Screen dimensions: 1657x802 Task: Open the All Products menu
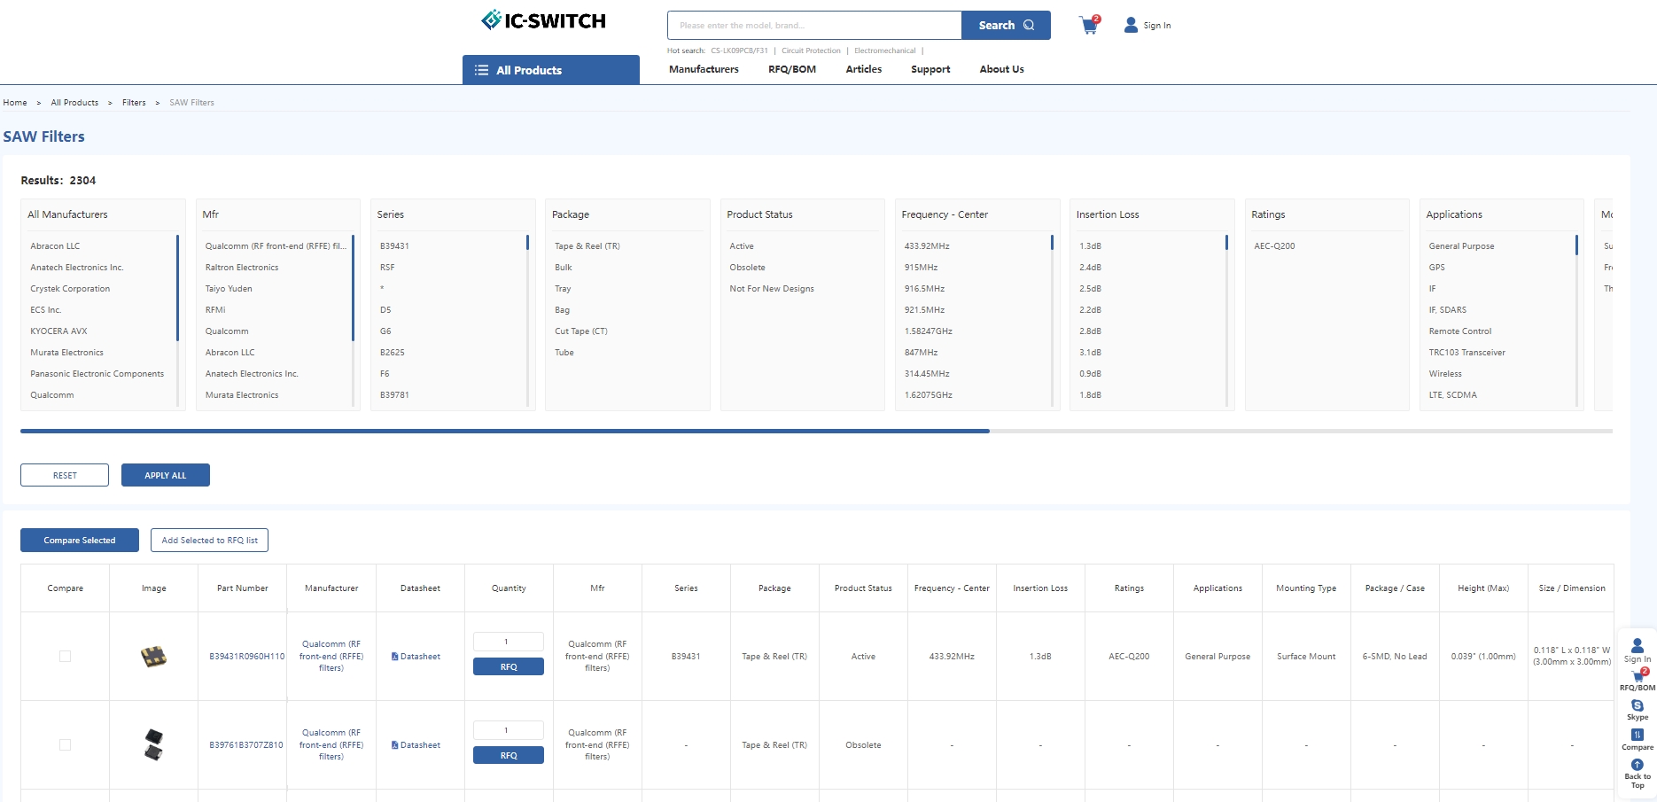[550, 70]
